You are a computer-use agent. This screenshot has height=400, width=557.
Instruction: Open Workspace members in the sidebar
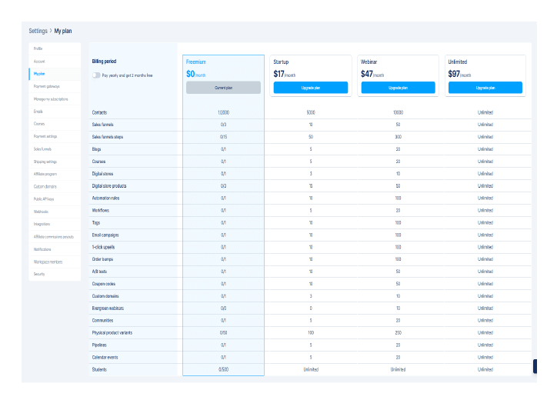pos(55,262)
